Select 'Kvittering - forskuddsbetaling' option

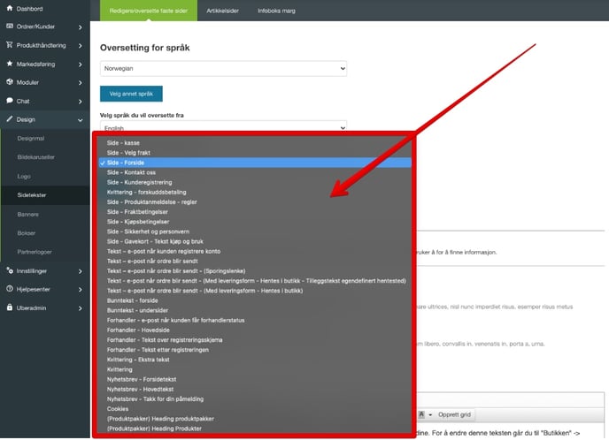[x=255, y=193]
